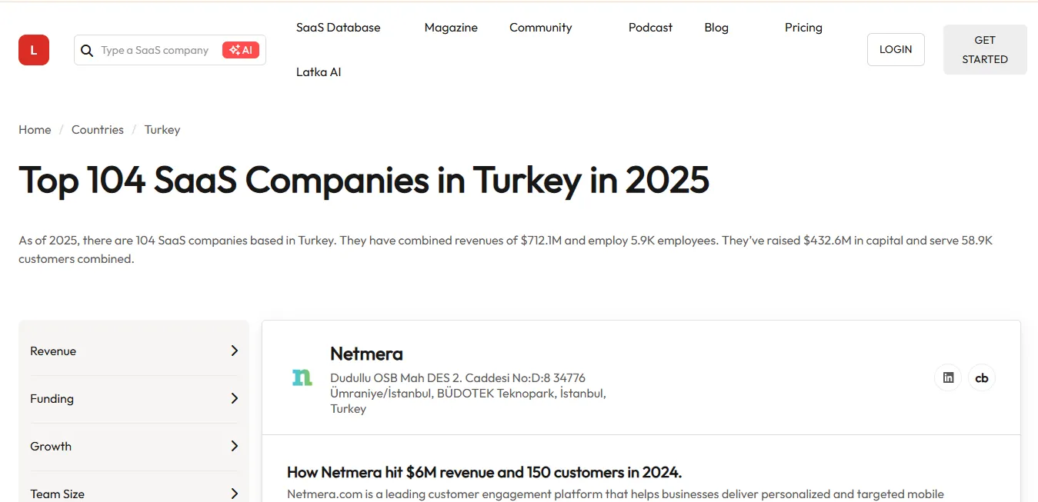Click the 'Top 104 SaaS Companies' heading

[x=364, y=180]
